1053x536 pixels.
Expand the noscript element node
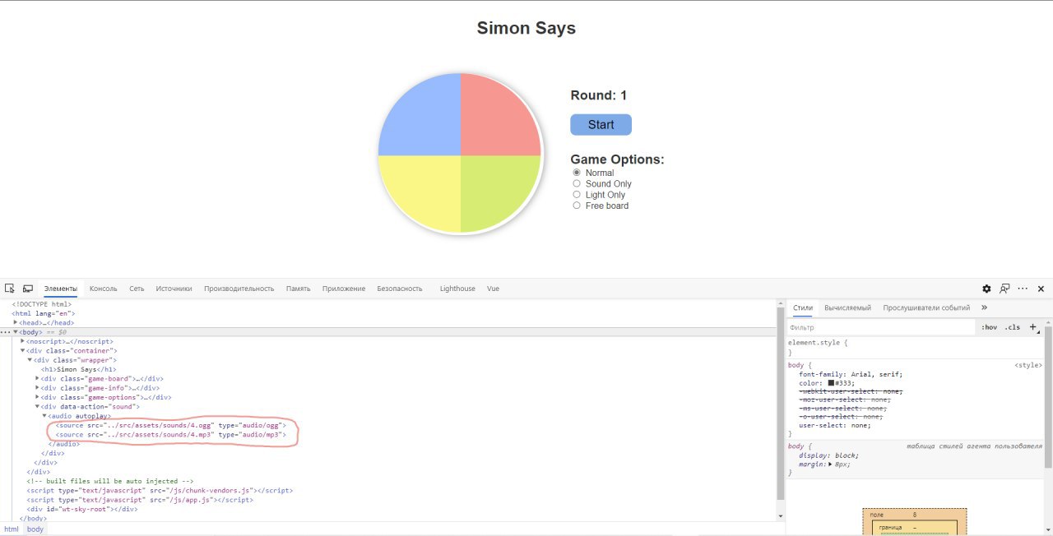click(23, 341)
